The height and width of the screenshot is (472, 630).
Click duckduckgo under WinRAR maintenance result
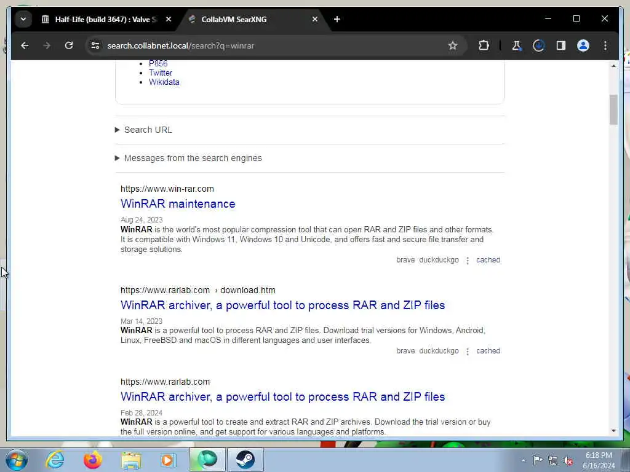439,260
